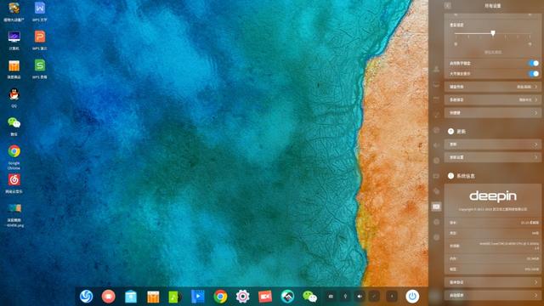
Task: Open the boot menu row at panel bottom
Action: pyautogui.click(x=493, y=296)
